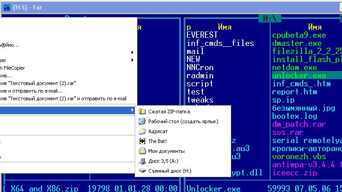Expand the highlighted Send To submenu arrow

coord(132,110)
